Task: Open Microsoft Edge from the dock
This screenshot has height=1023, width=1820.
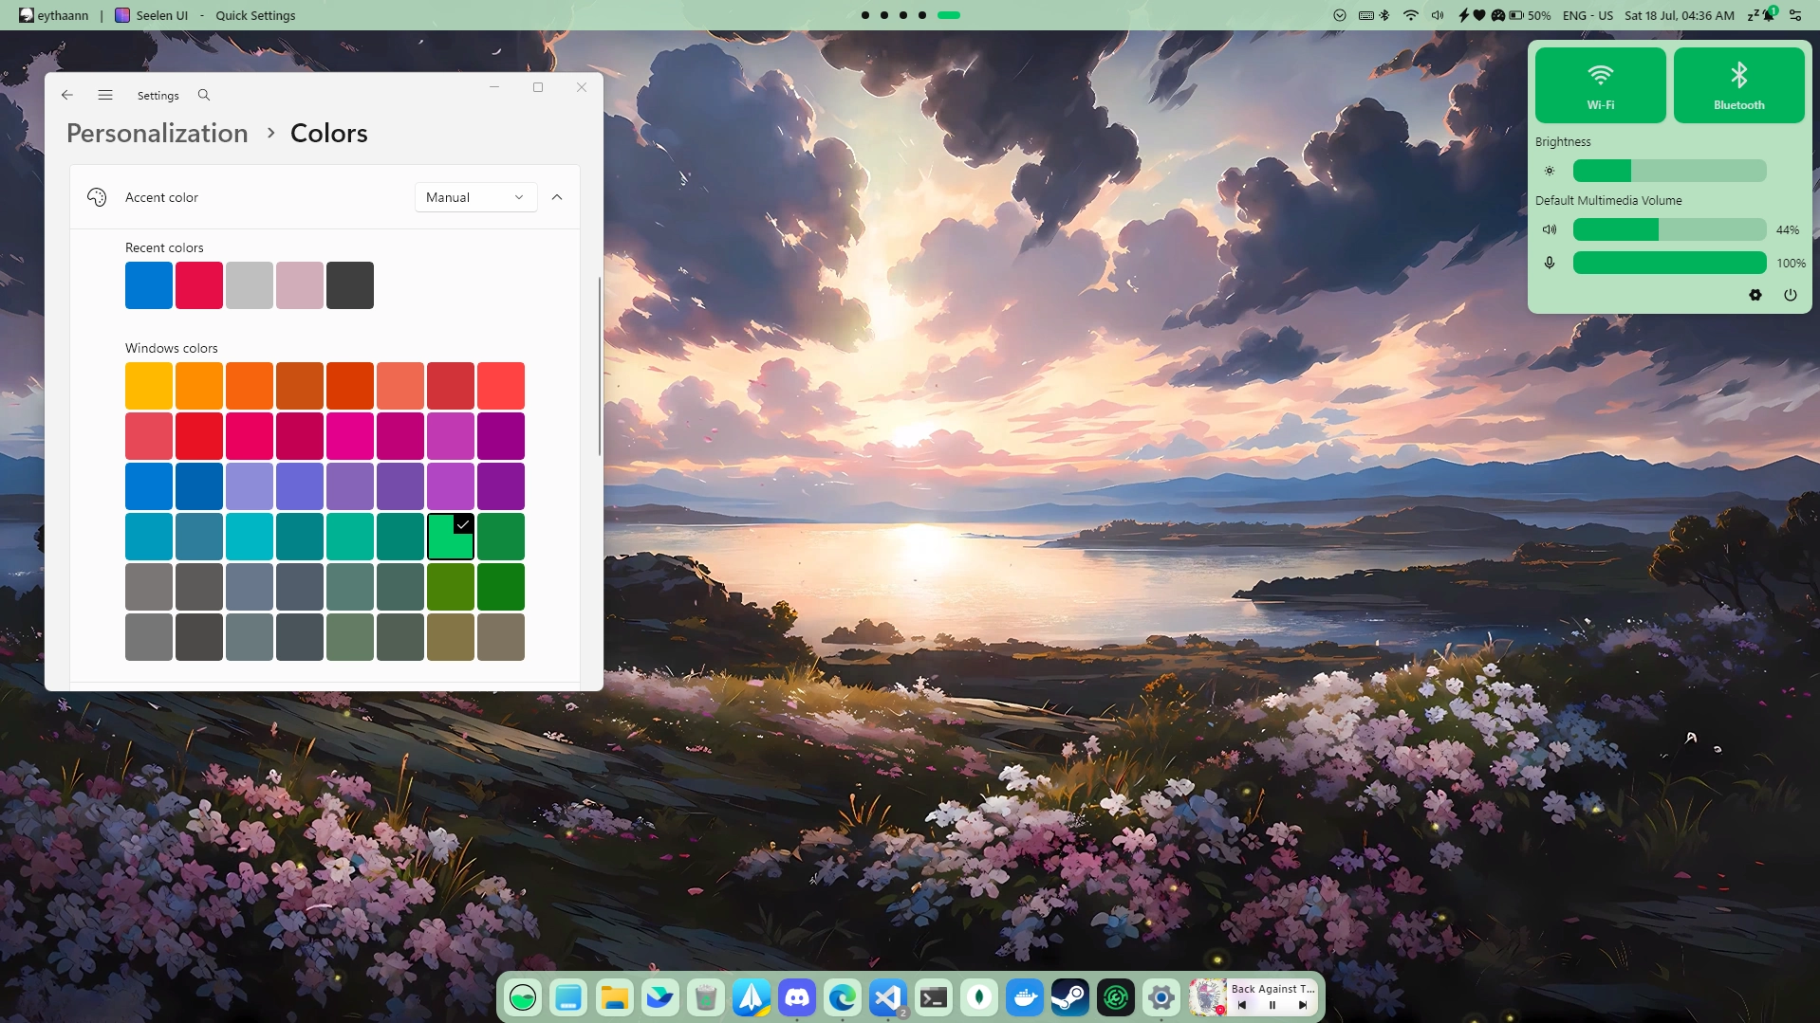Action: [843, 997]
